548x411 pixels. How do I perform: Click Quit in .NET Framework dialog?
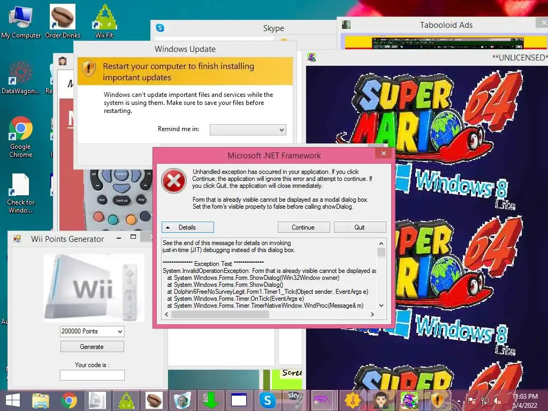pos(360,227)
